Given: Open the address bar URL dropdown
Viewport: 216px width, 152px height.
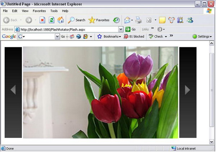Looking at the screenshot, I should click(121, 29).
